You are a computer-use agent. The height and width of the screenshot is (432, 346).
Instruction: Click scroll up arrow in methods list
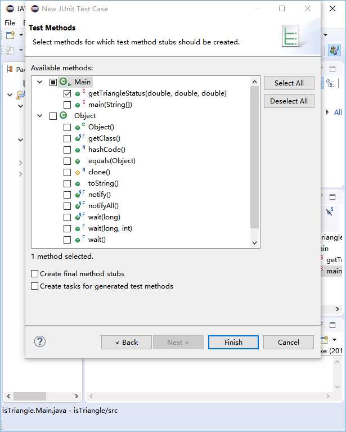pos(254,82)
